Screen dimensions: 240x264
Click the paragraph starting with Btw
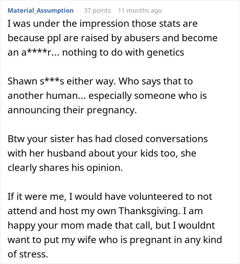[x=108, y=153]
